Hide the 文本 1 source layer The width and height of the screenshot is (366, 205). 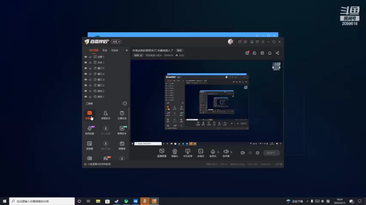coord(86,62)
